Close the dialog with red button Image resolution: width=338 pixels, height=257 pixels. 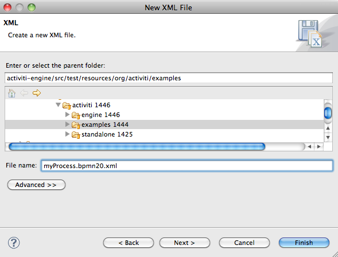(x=7, y=7)
